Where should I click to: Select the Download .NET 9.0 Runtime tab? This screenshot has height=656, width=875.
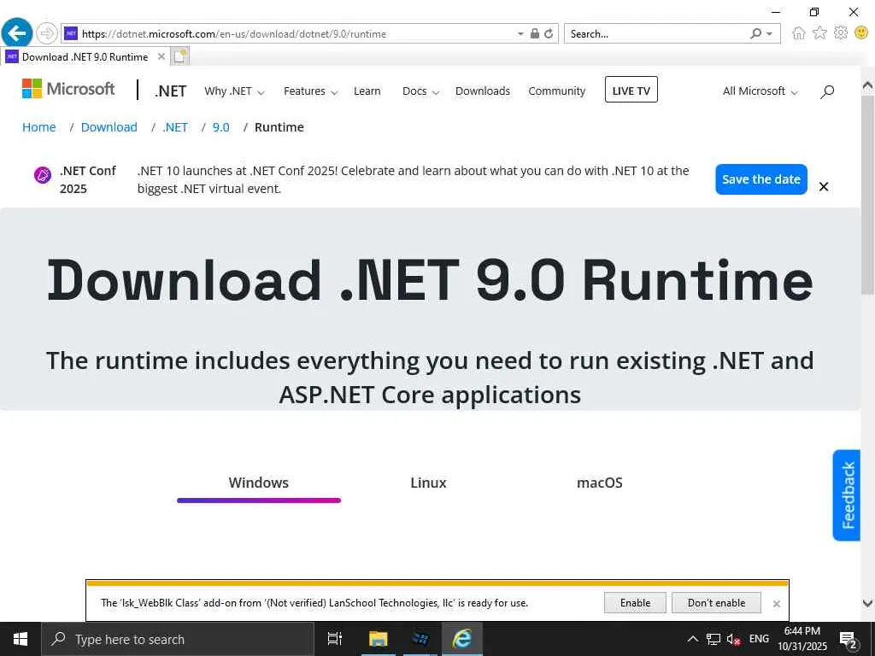(x=85, y=56)
